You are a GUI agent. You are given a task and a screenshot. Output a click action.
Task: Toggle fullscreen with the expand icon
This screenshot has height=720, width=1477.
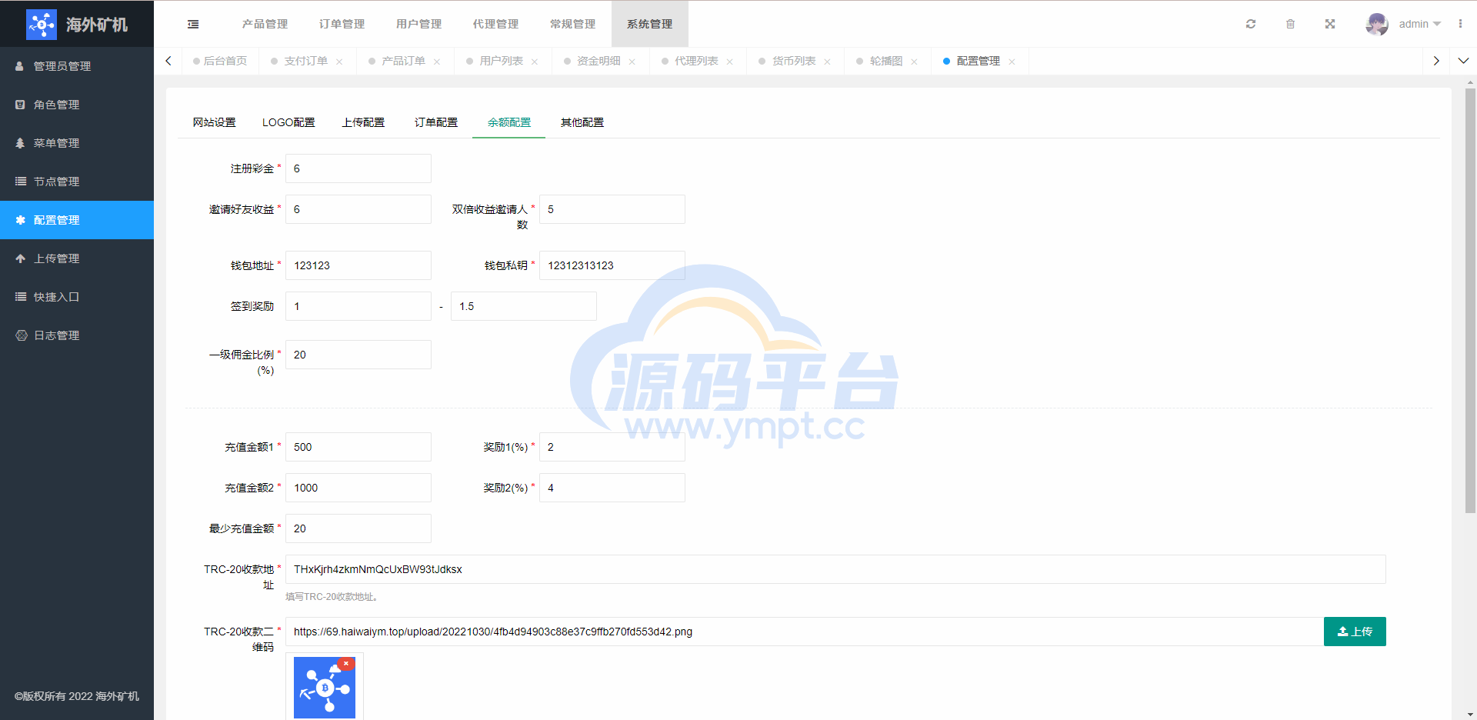tap(1330, 24)
